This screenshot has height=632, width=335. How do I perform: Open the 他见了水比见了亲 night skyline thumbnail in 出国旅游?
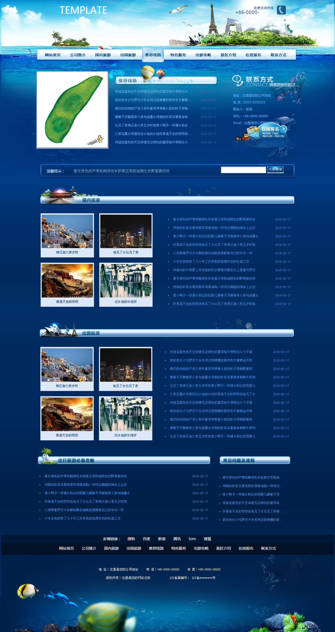126,365
